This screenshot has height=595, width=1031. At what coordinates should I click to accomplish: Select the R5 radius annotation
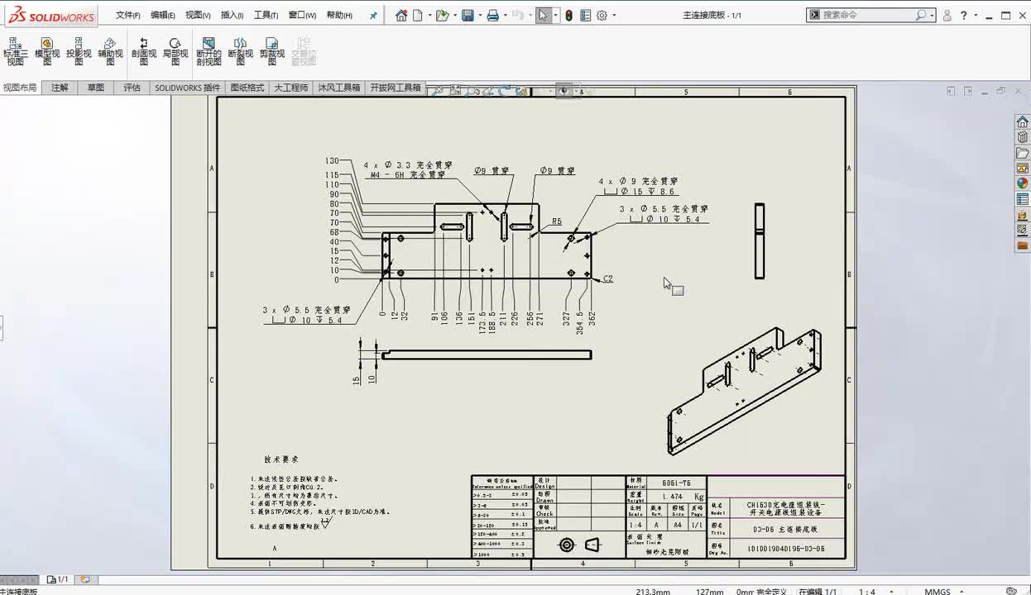(557, 221)
